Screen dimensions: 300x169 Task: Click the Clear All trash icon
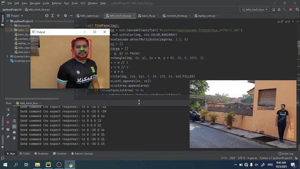point(15,138)
